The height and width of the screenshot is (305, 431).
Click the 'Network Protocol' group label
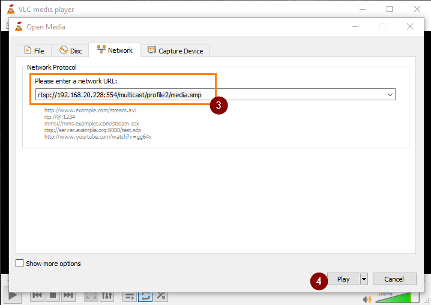coord(52,67)
